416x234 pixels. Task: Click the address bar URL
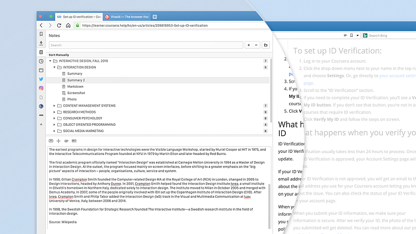pos(145,25)
